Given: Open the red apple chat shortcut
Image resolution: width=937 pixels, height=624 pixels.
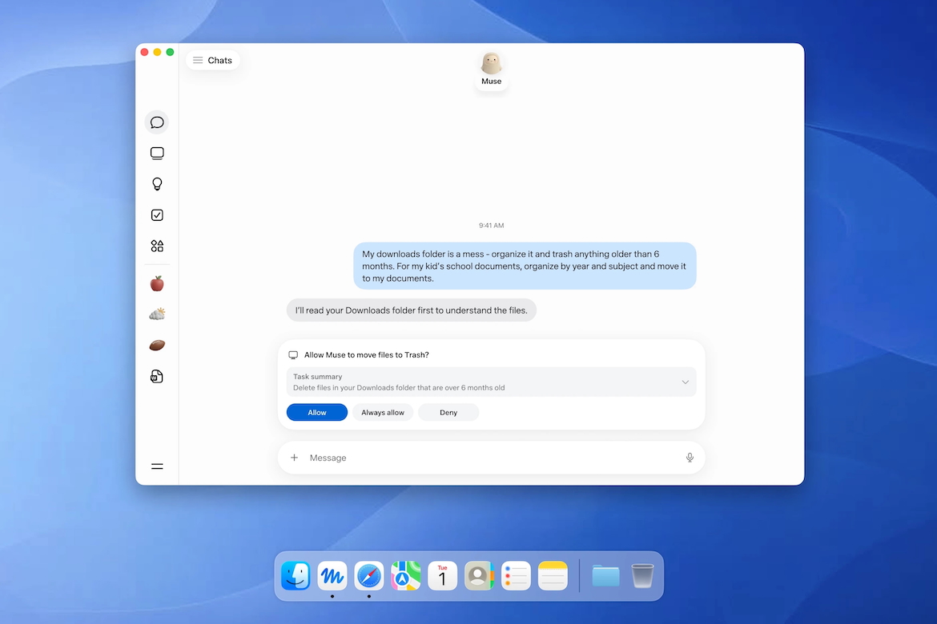Looking at the screenshot, I should (x=157, y=283).
